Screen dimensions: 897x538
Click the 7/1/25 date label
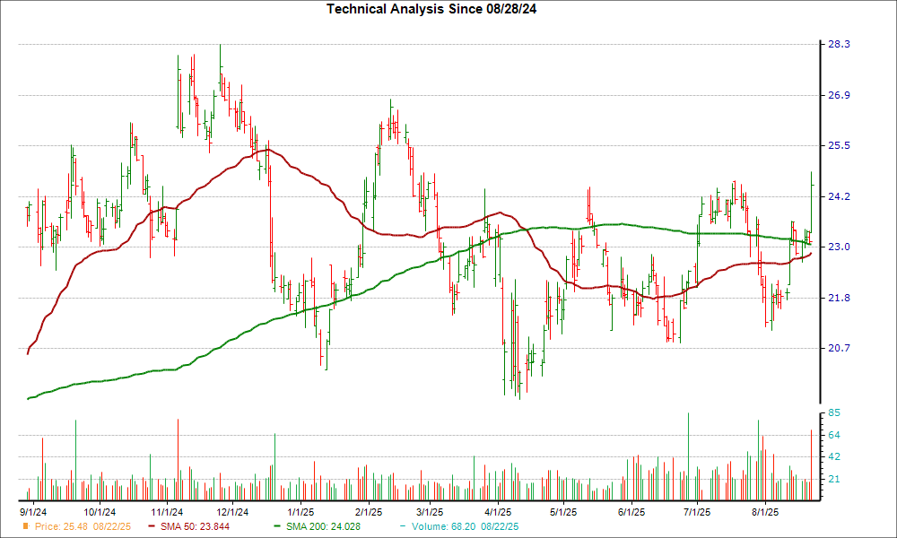(x=697, y=512)
